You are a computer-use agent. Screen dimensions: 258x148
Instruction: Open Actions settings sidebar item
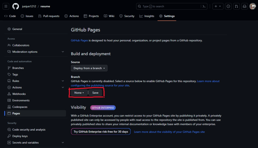(17, 88)
